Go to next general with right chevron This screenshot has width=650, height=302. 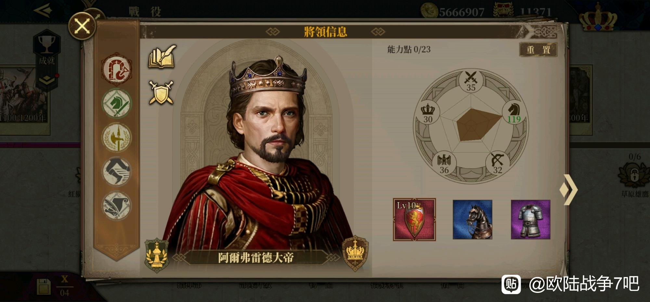pyautogui.click(x=569, y=190)
